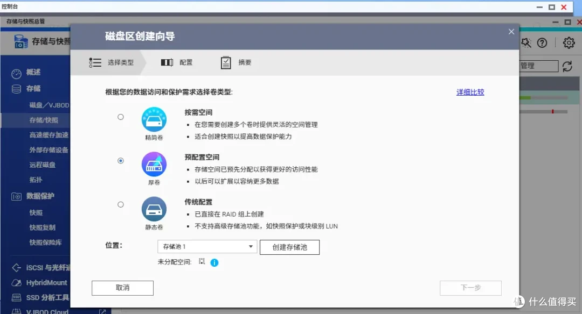Open Cache Acceleration (高速缓存加速) sidebar item
Image resolution: width=582 pixels, height=314 pixels.
click(x=49, y=135)
